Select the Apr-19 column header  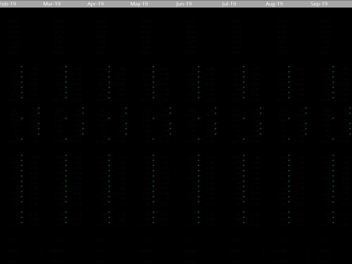point(95,4)
